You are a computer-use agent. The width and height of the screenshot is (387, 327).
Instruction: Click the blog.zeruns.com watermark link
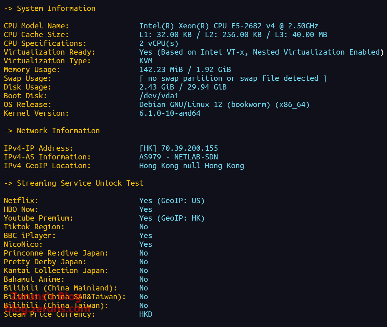47,309
